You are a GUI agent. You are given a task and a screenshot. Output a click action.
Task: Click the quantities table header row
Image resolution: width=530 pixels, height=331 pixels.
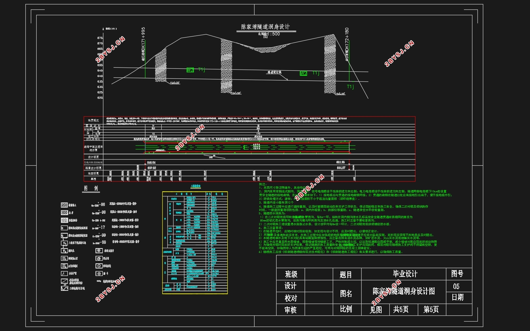click(195, 194)
